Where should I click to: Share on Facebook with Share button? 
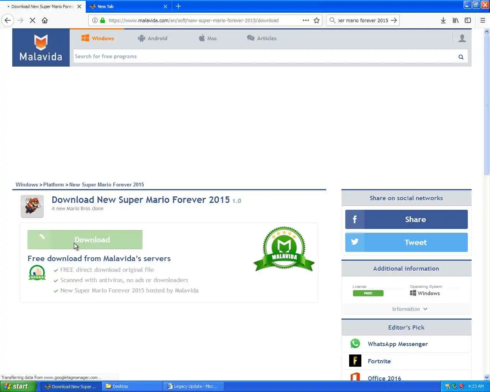[407, 219]
